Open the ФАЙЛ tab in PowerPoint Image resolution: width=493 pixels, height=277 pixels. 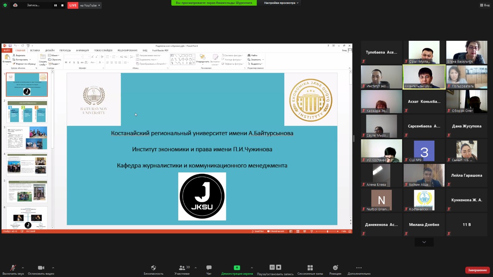coord(7,50)
